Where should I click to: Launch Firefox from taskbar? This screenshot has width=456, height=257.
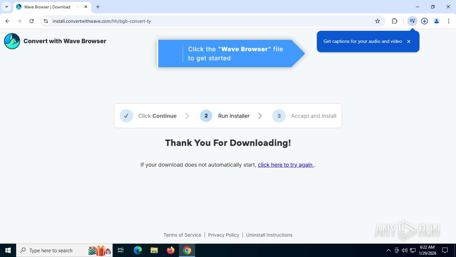pyautogui.click(x=171, y=250)
